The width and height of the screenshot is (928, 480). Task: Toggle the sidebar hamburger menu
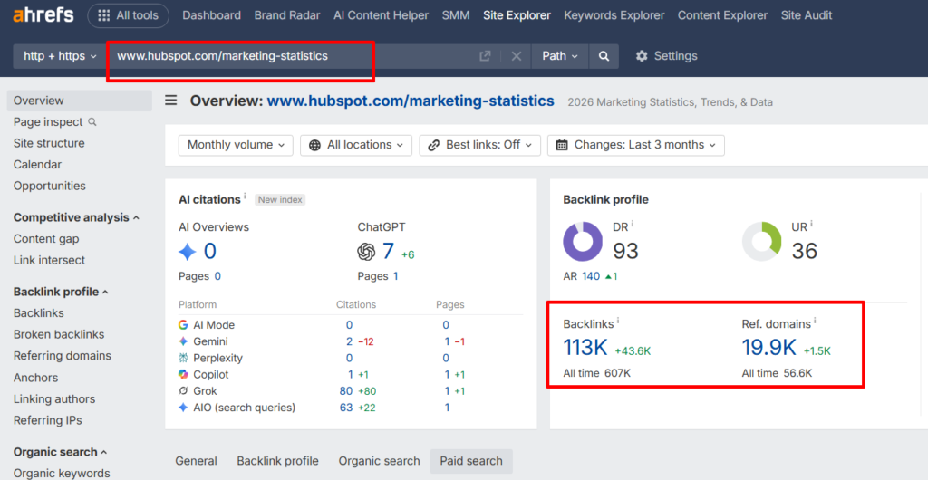click(x=171, y=101)
